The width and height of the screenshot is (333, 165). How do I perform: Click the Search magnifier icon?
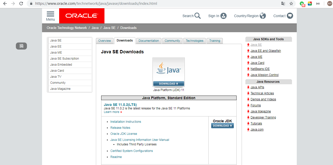point(198,16)
